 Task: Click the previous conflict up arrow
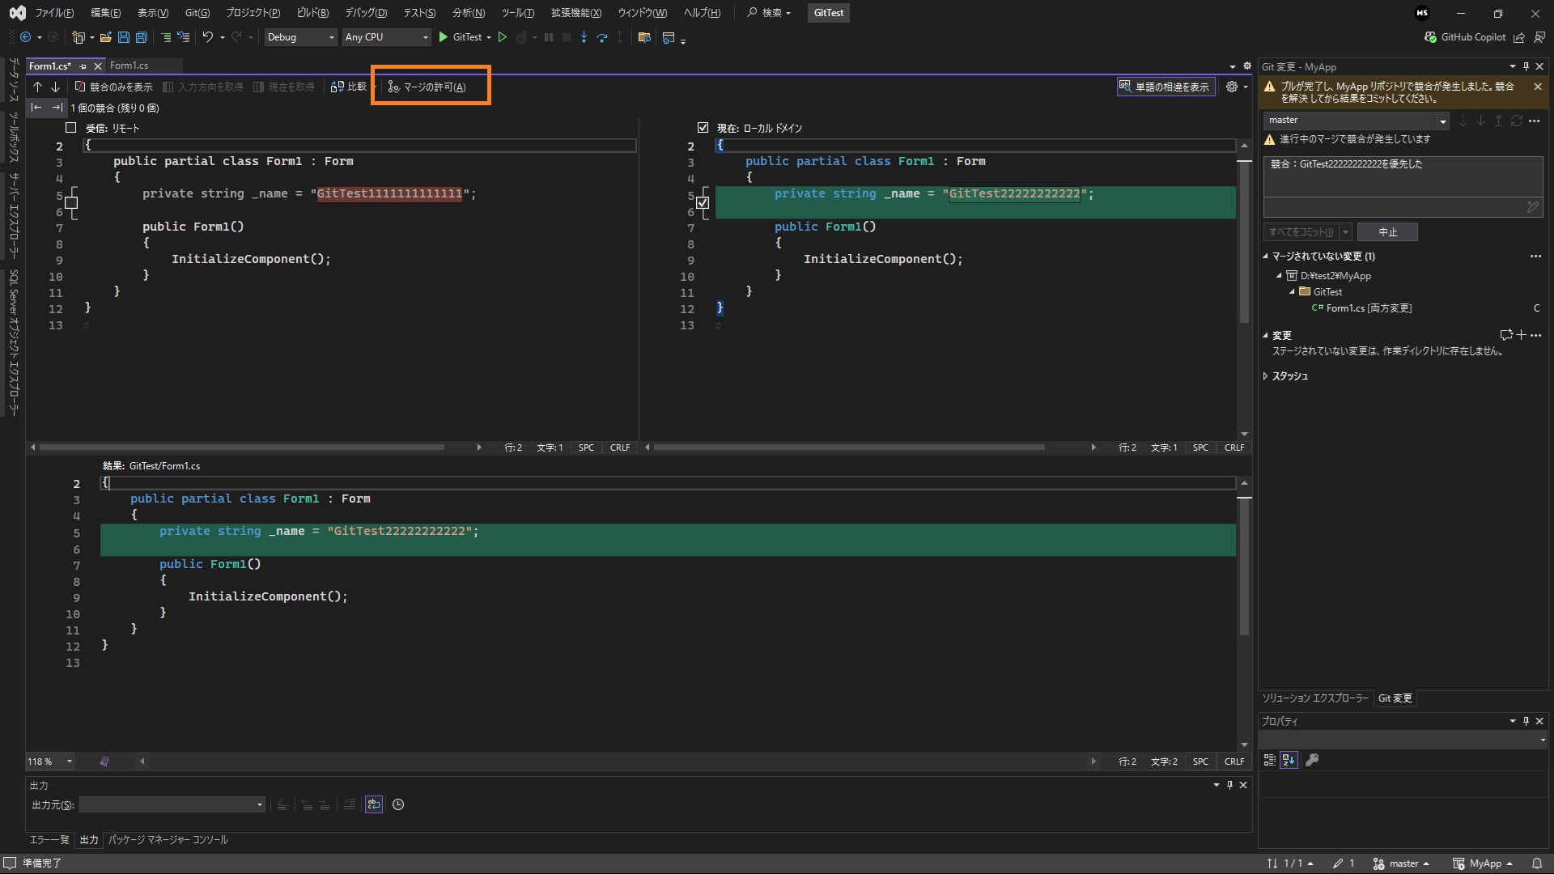[37, 87]
